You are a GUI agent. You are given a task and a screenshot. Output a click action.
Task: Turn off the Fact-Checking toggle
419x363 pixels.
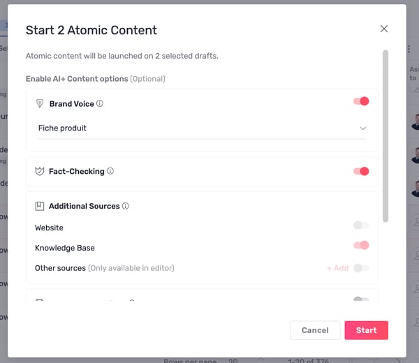coord(360,172)
